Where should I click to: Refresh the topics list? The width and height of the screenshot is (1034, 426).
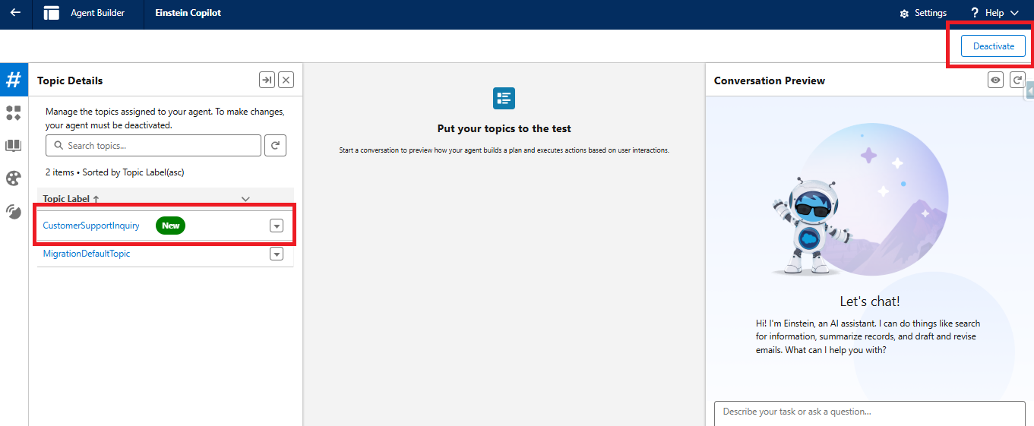(x=275, y=146)
